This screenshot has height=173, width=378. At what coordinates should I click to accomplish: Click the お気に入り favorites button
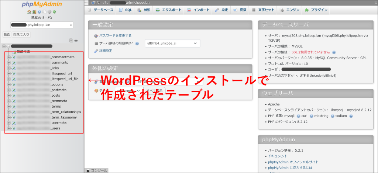click(21, 34)
